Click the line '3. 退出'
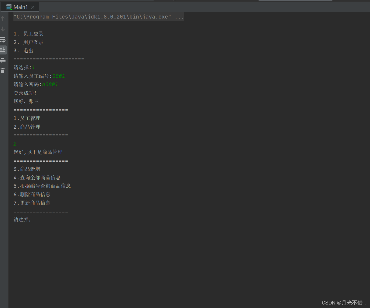 pyautogui.click(x=23, y=51)
